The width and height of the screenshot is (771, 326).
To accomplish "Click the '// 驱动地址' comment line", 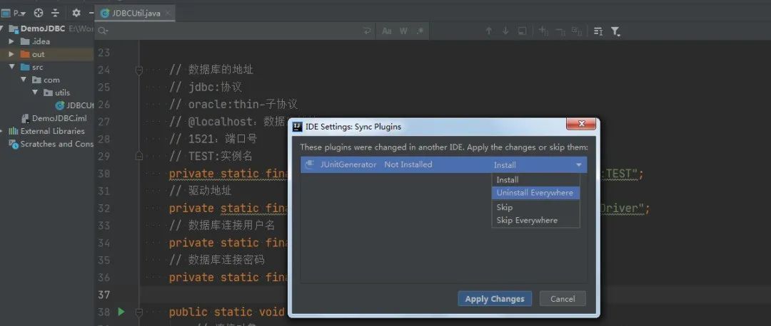I will coord(200,191).
